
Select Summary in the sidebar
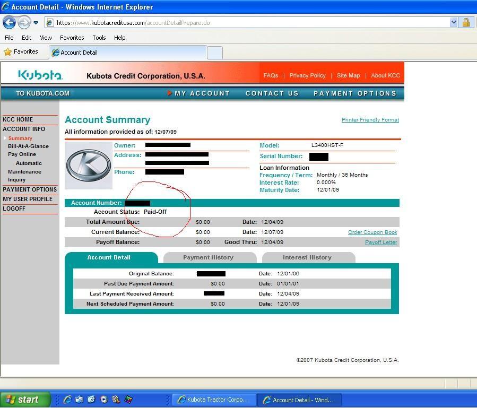pyautogui.click(x=20, y=138)
